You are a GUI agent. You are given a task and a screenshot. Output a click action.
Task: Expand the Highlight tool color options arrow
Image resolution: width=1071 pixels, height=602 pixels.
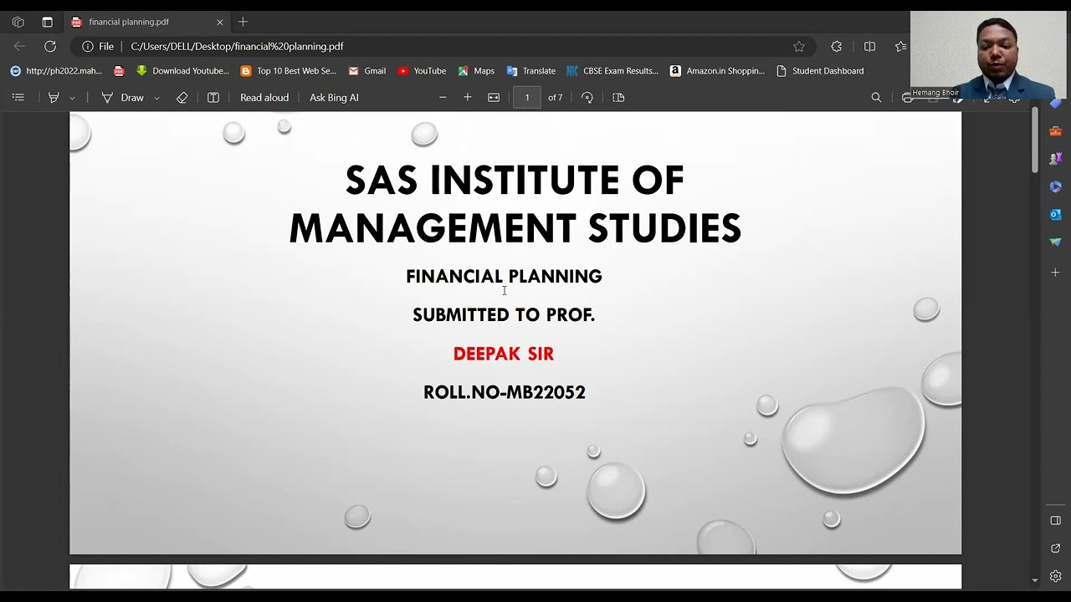(x=72, y=98)
